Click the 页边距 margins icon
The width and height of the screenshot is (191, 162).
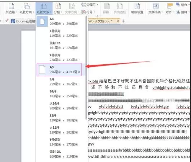tap(11, 6)
